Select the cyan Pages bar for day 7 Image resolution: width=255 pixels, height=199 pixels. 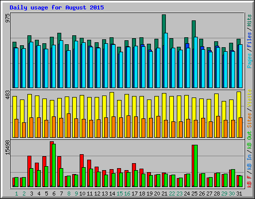pyautogui.click(x=61, y=64)
